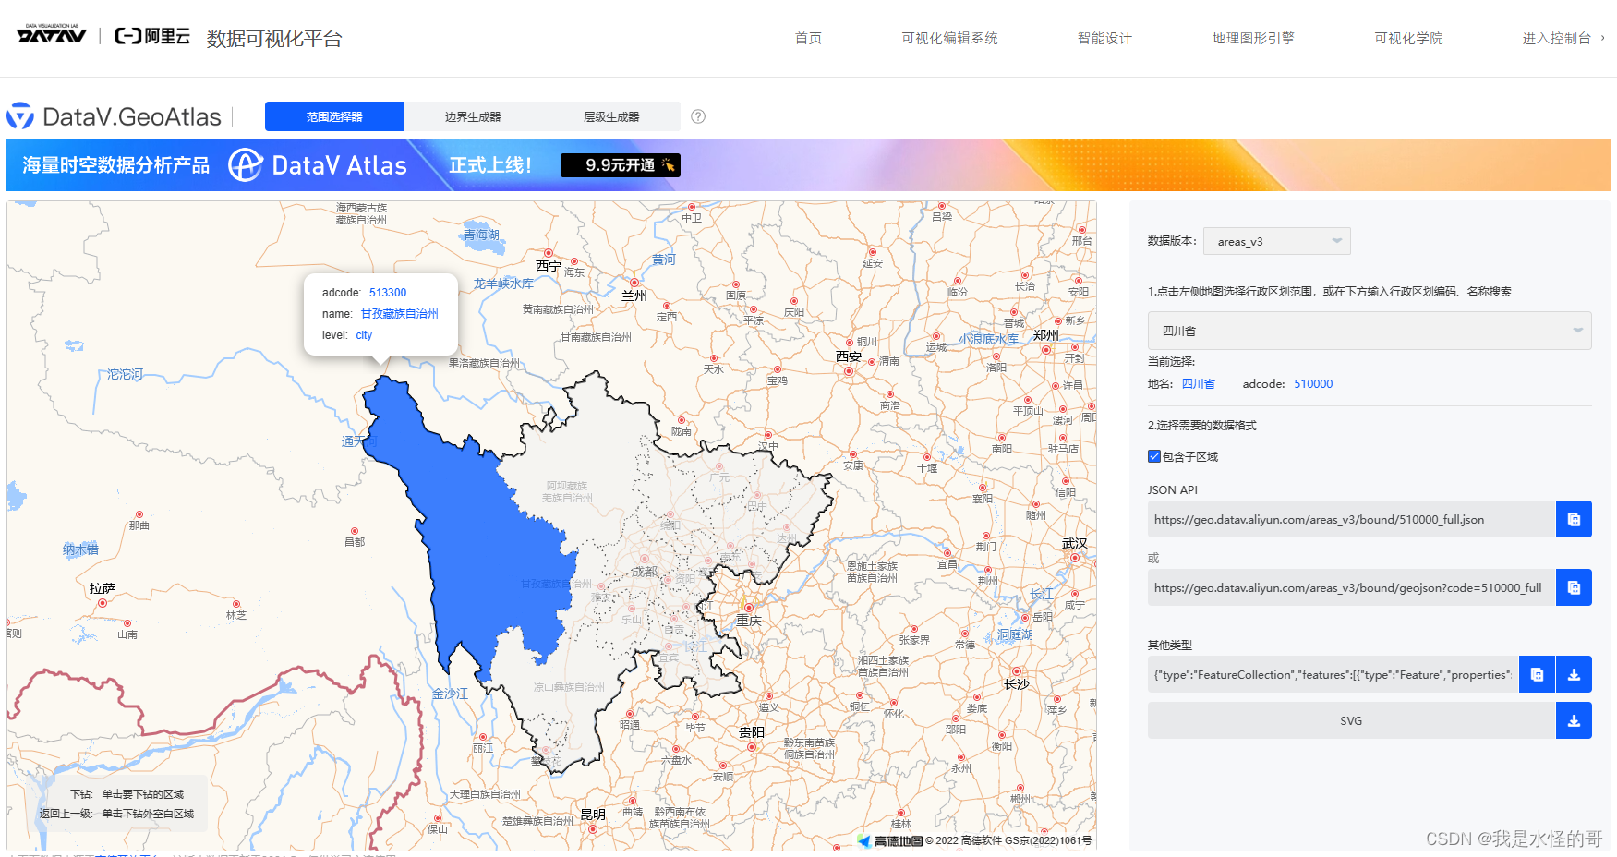Click the SVG button
The width and height of the screenshot is (1617, 857).
click(x=1351, y=720)
